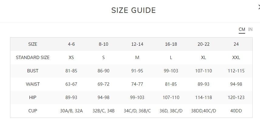Viewport: 260px width, 126px height.
Task: Click the 12-14 size header cell
Action: click(137, 44)
